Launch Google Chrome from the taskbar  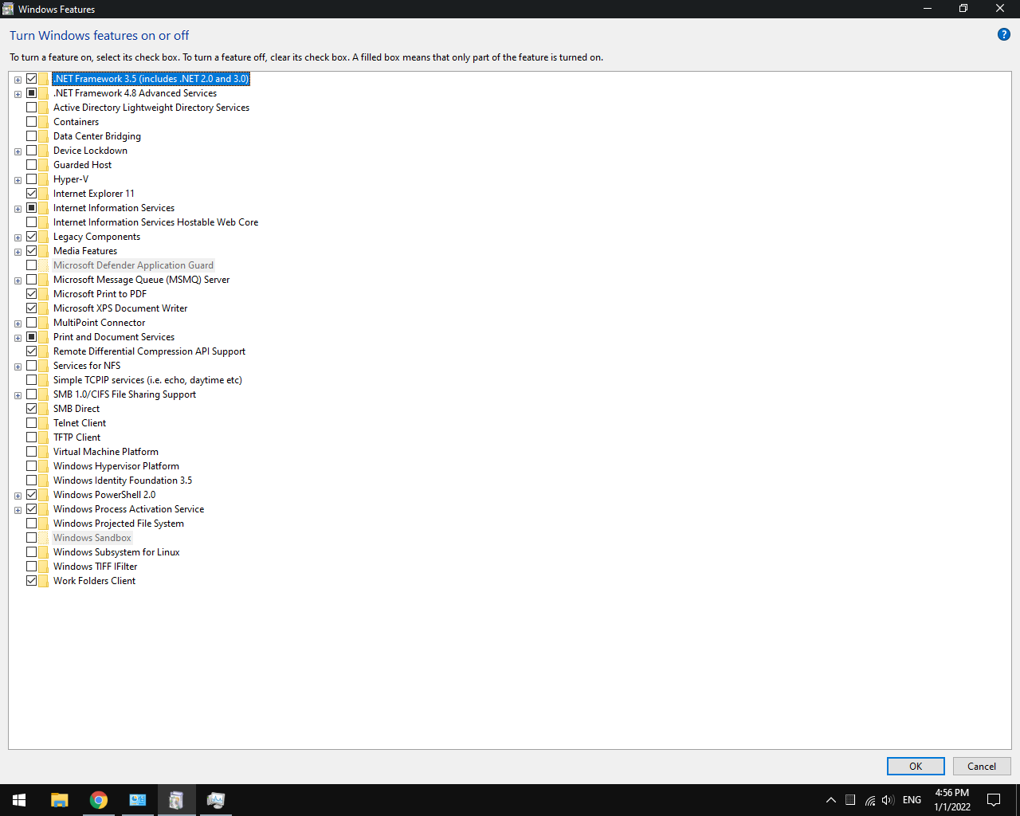99,800
